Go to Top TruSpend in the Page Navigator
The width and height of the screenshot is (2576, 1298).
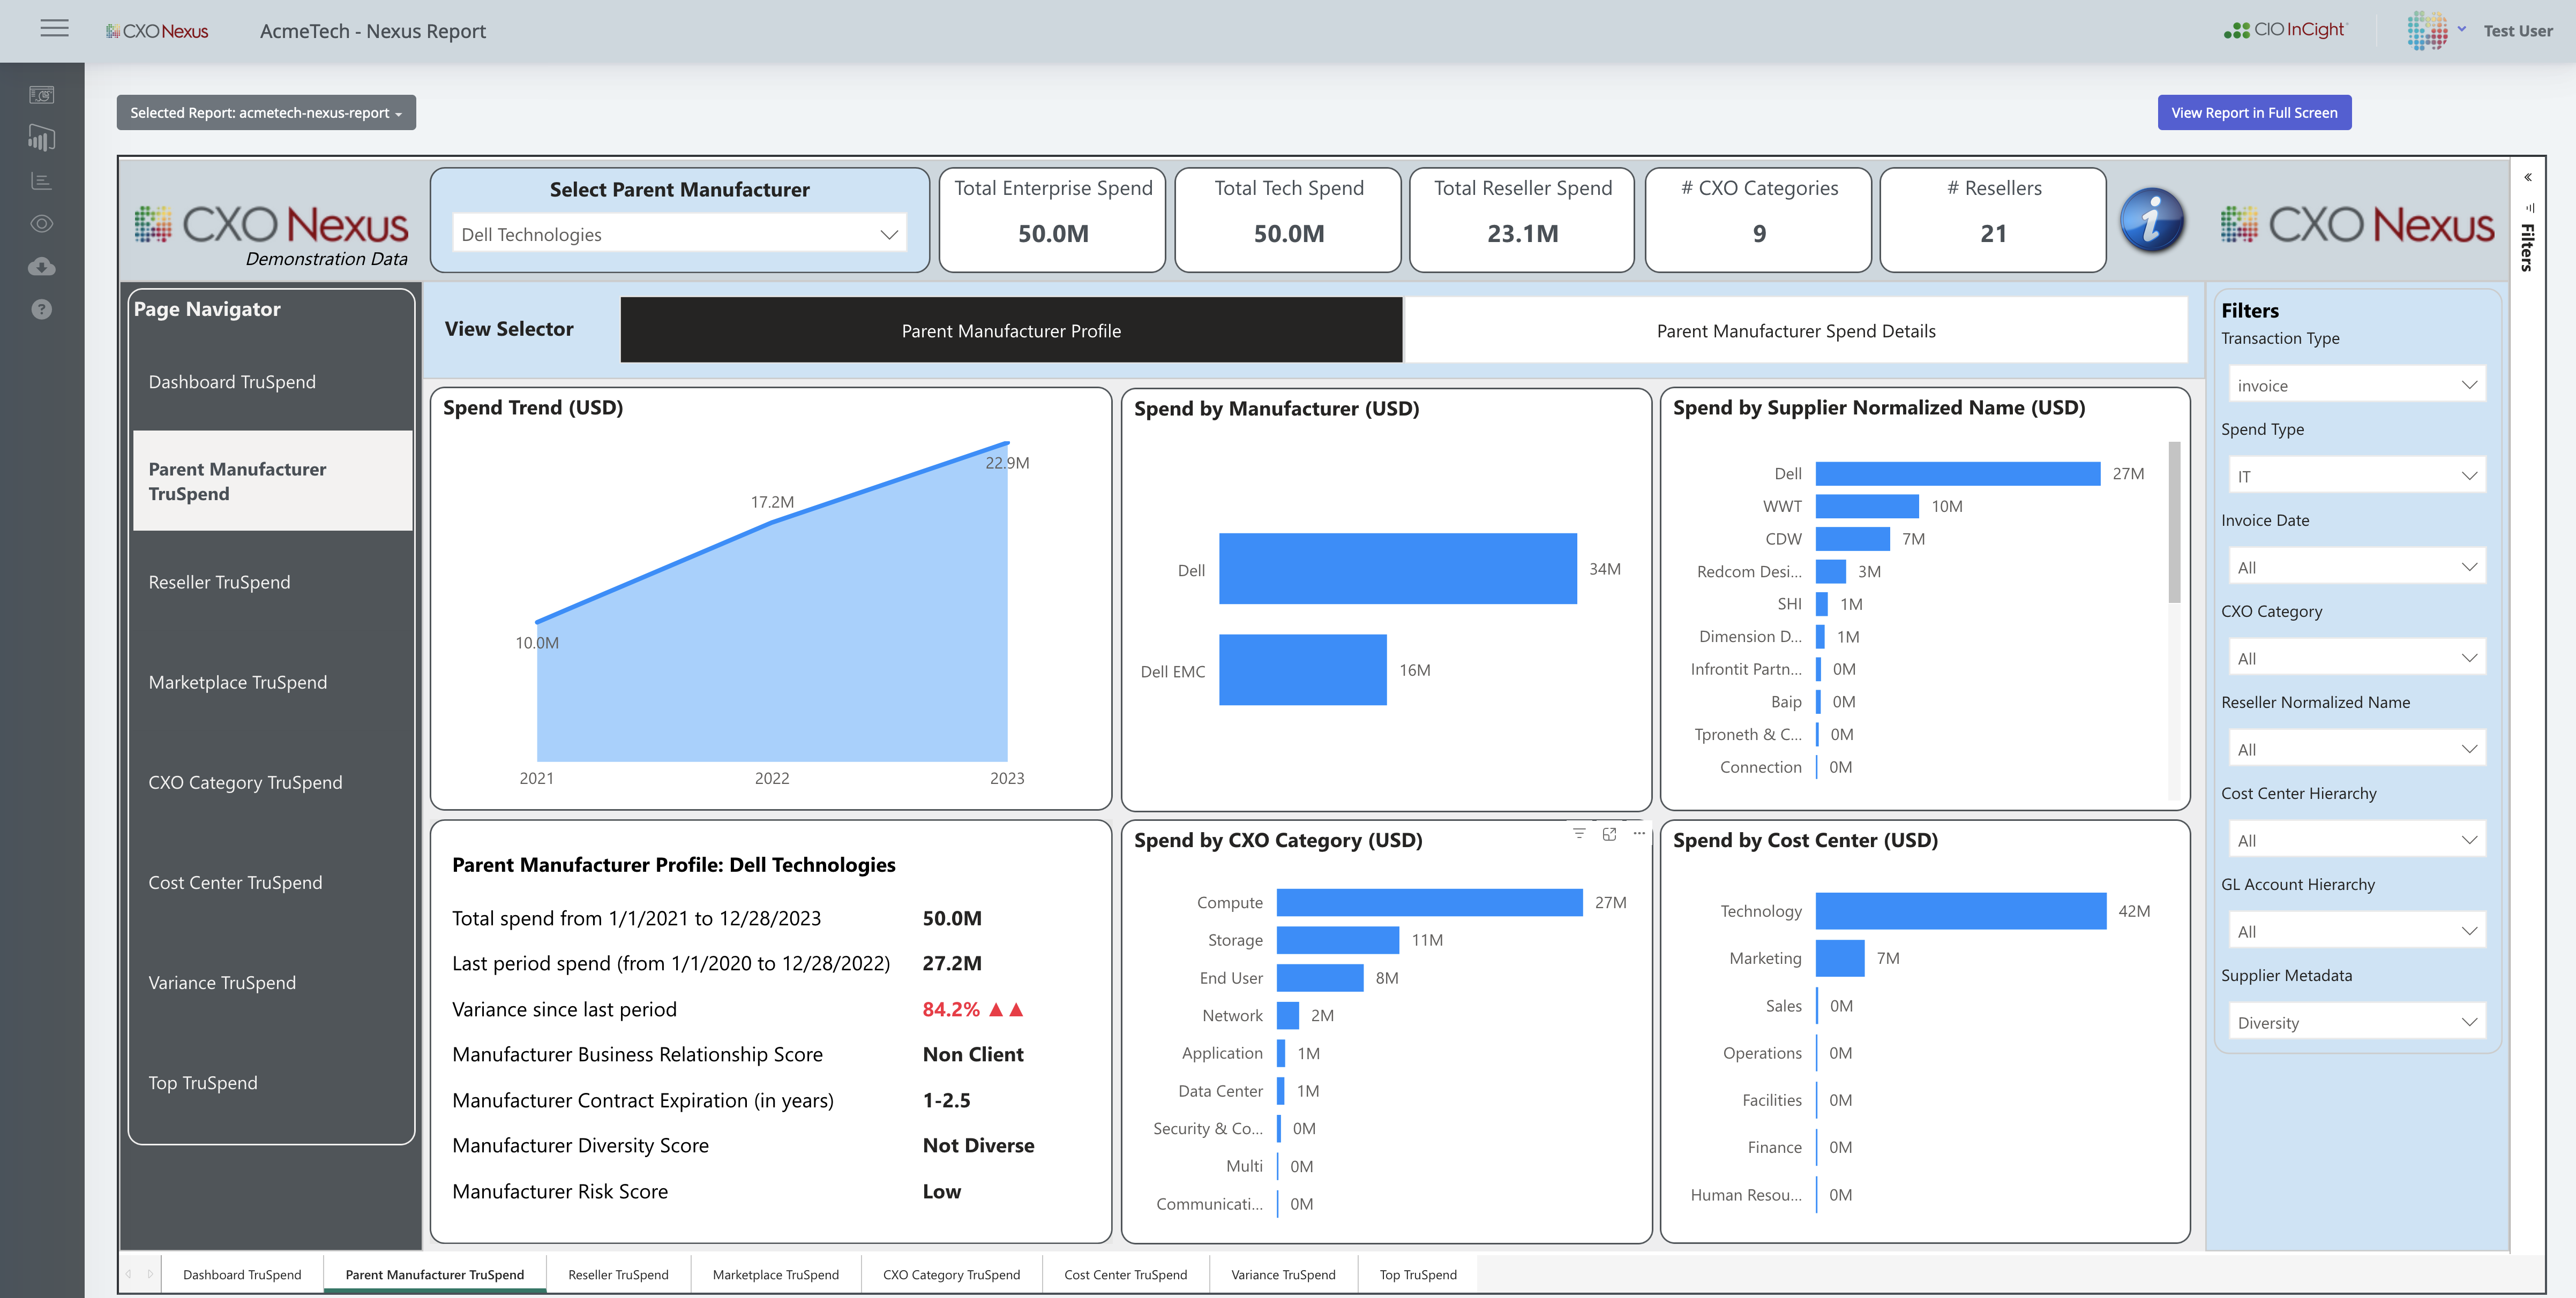[x=272, y=1082]
